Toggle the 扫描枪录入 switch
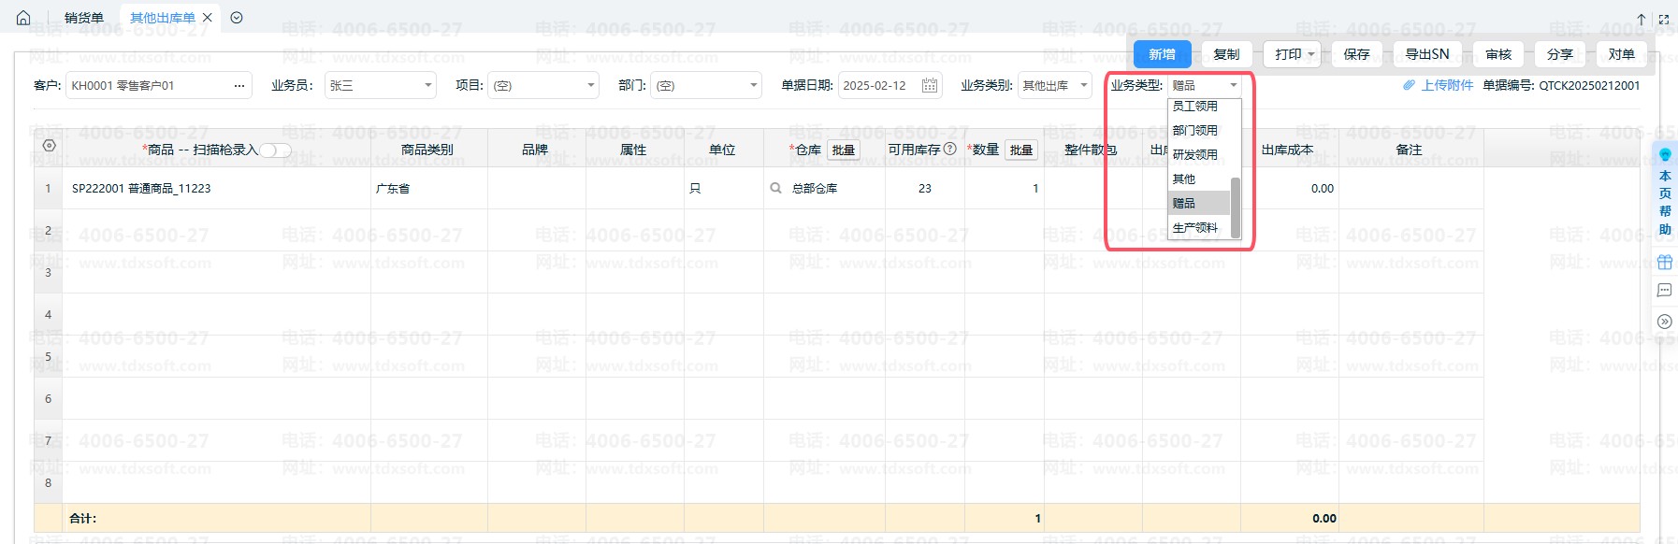 275,150
